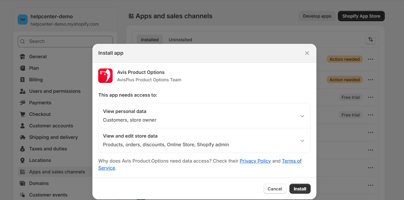Open Taxes and duties settings
Image resolution: width=404 pixels, height=200 pixels.
click(x=48, y=149)
